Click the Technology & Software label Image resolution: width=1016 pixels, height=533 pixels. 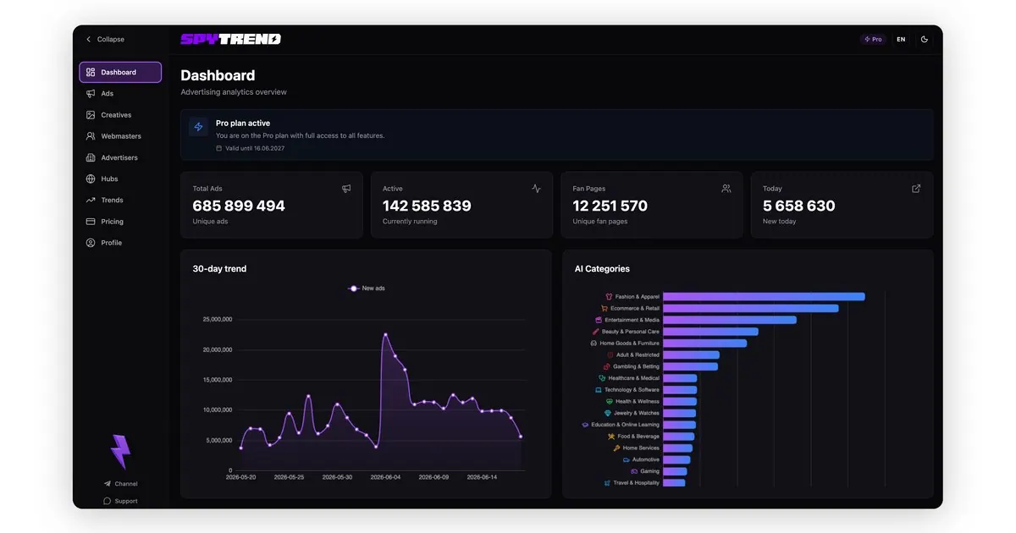click(632, 390)
